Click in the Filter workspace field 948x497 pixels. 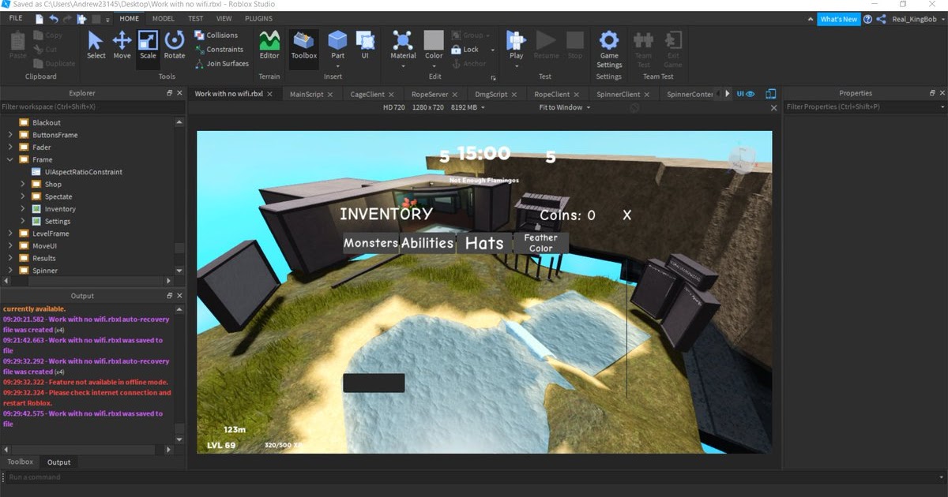(x=92, y=106)
